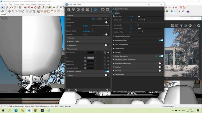Click the teapot Render button in Asset Editor
This screenshot has width=202, height=113.
(x=103, y=9)
